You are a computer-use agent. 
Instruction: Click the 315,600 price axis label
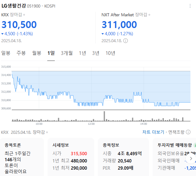click(x=6, y=67)
